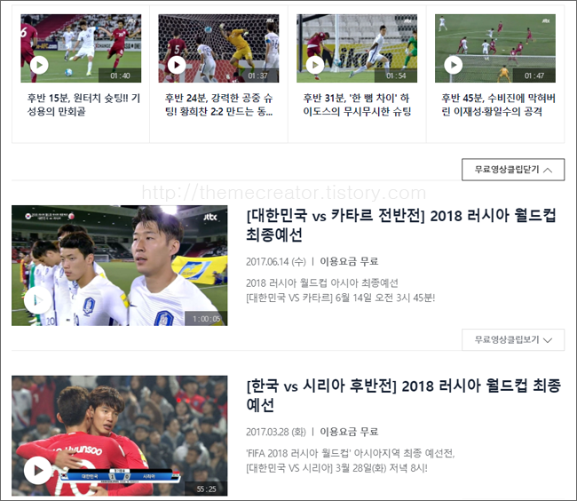Play the 후반 31분 하이도스 슈팅 clip
This screenshot has width=577, height=501.
coord(315,65)
